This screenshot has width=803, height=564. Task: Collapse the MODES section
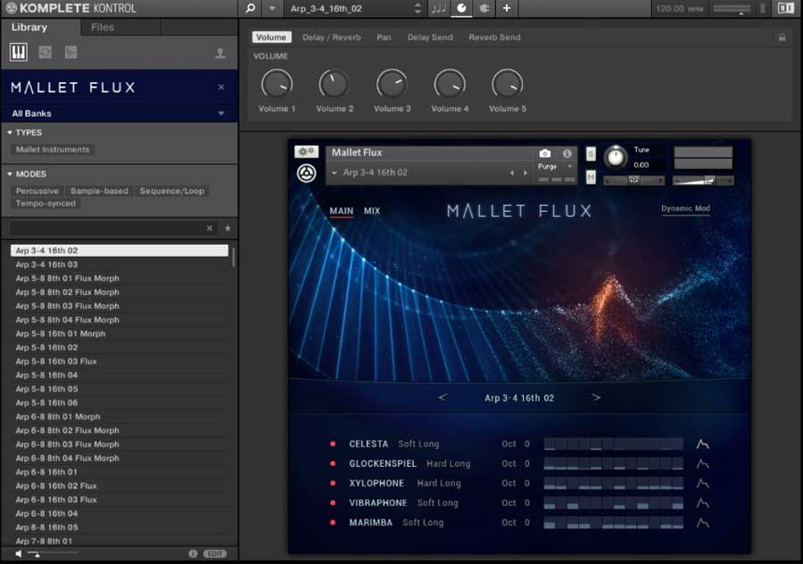point(10,175)
